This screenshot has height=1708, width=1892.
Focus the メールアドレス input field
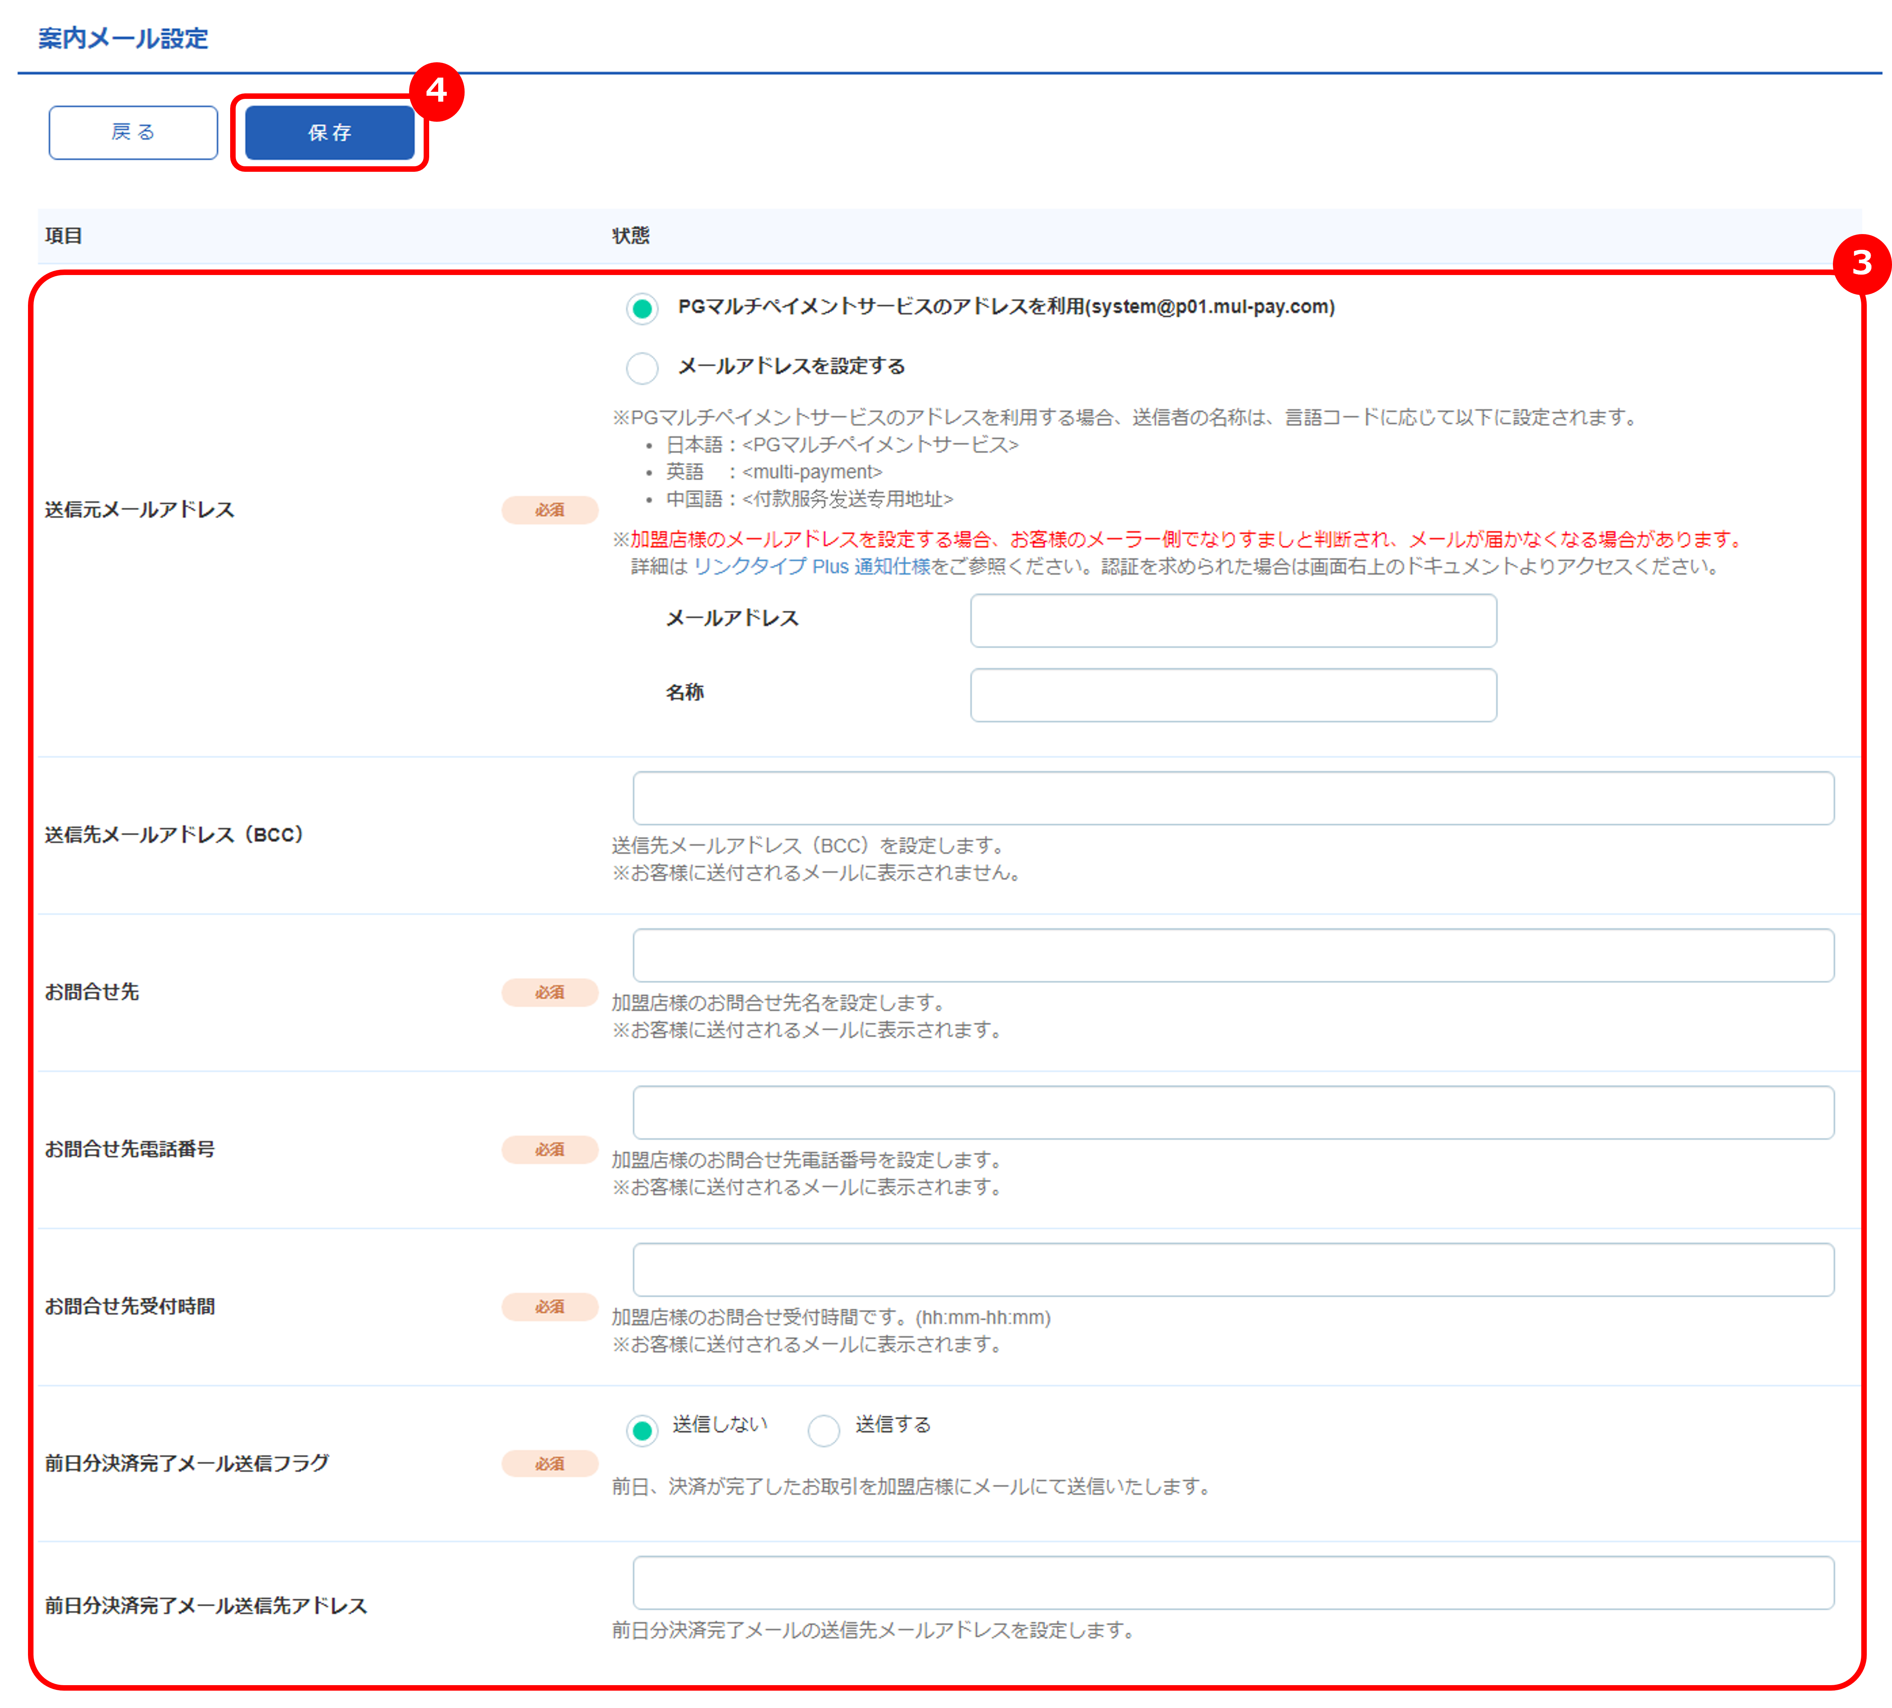(x=1233, y=620)
